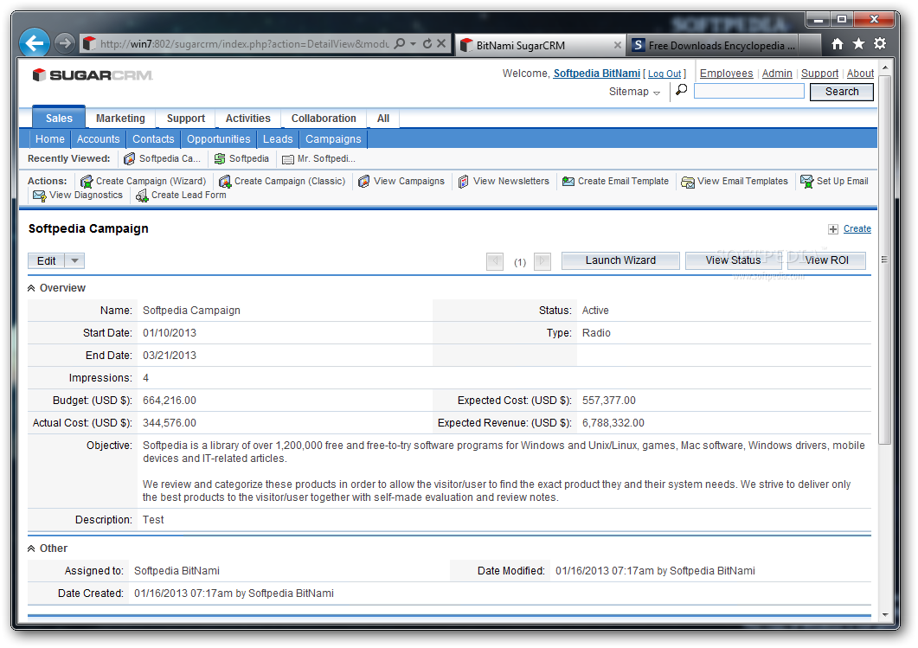Click the Softpedia BitNami user link

tap(597, 74)
